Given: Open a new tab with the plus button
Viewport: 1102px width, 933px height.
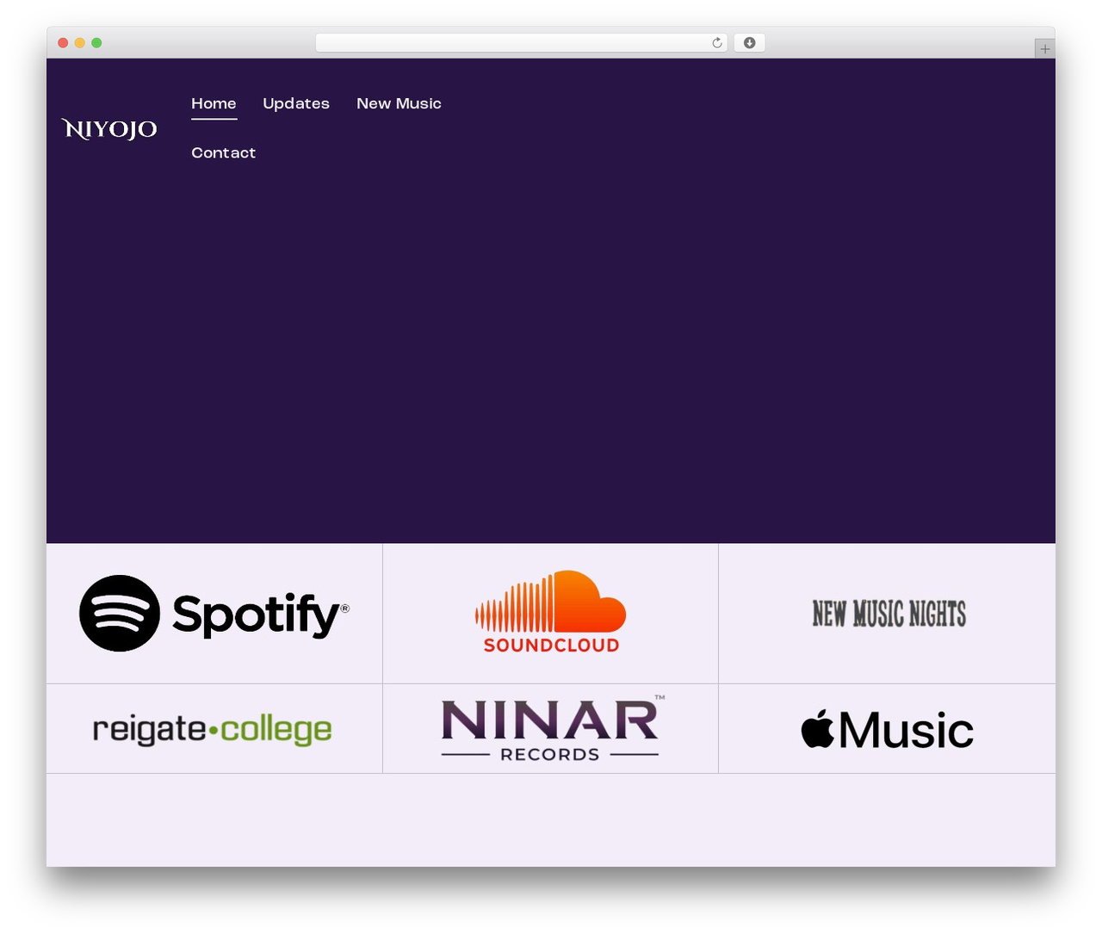Looking at the screenshot, I should [1045, 49].
